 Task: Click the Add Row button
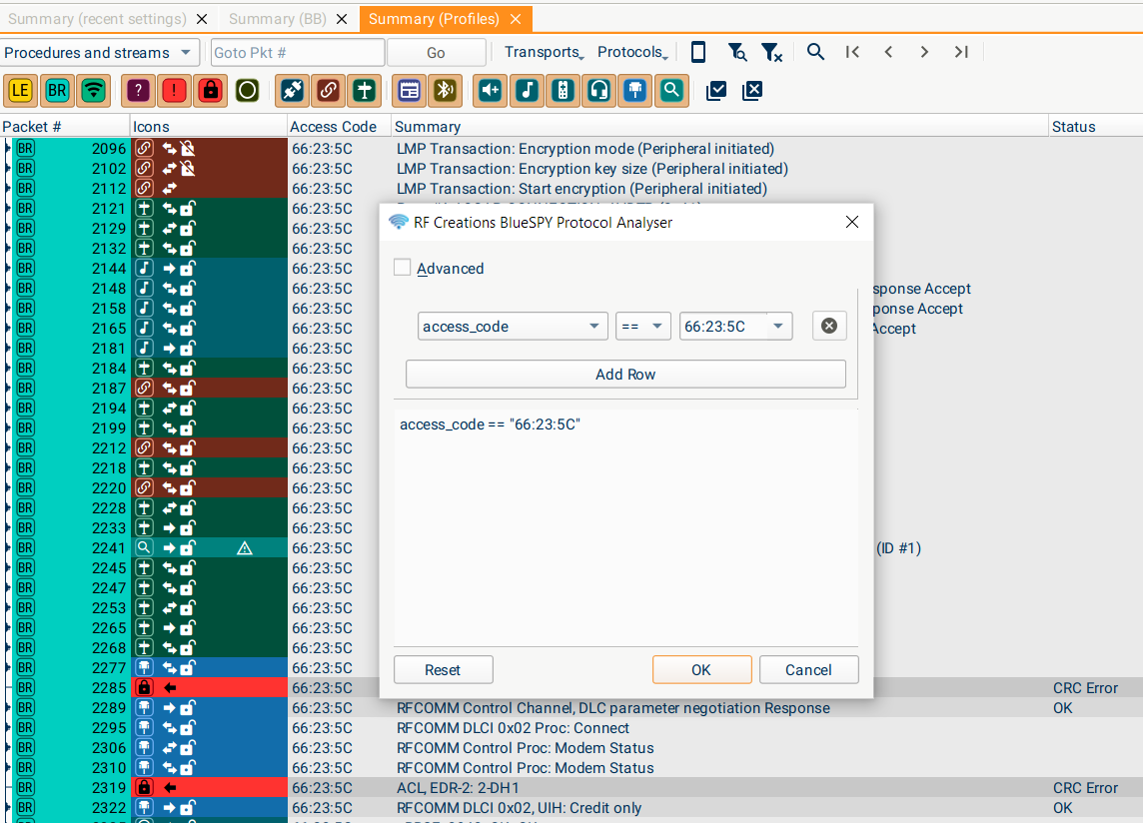pos(625,375)
